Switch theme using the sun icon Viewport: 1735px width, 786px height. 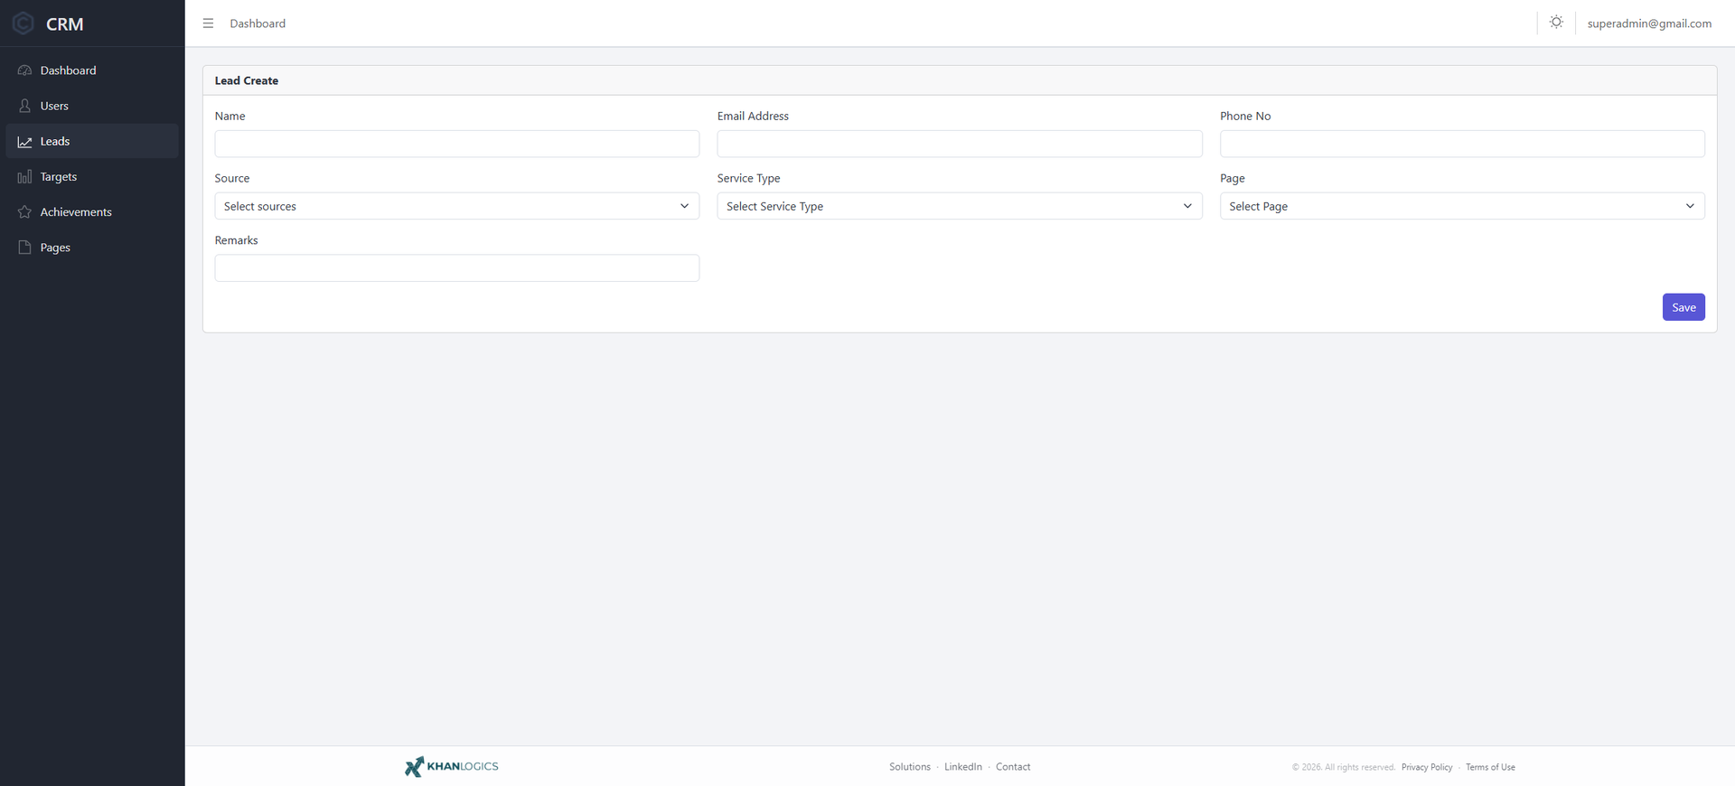pyautogui.click(x=1556, y=23)
